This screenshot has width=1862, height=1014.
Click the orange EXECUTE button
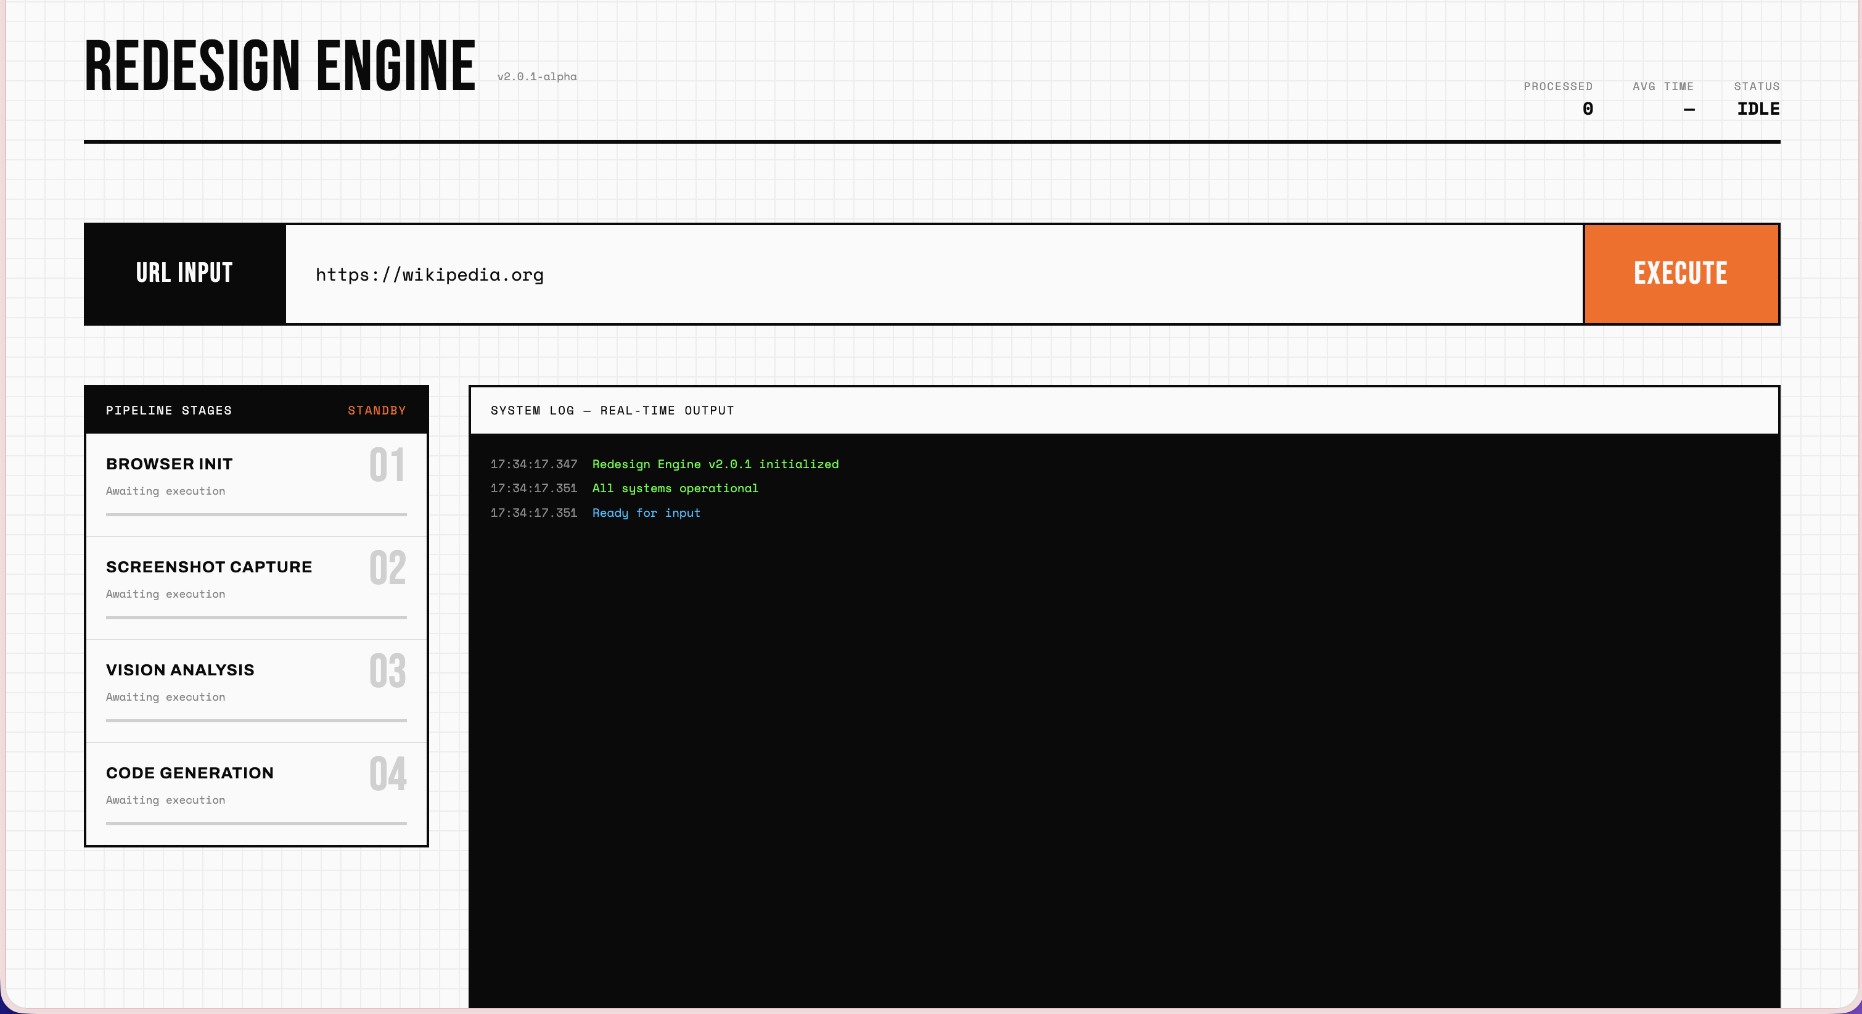(x=1681, y=273)
